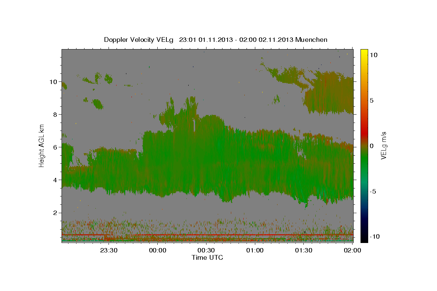
Task: Select the 02:00 time tick label
Action: 352,250
